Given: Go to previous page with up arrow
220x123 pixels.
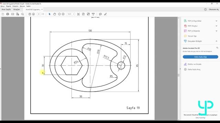Looking at the screenshot, I should pyautogui.click(x=30, y=14).
